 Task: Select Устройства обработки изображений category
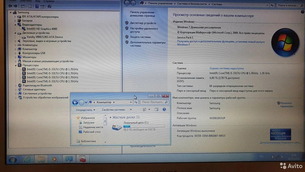coord(45,97)
